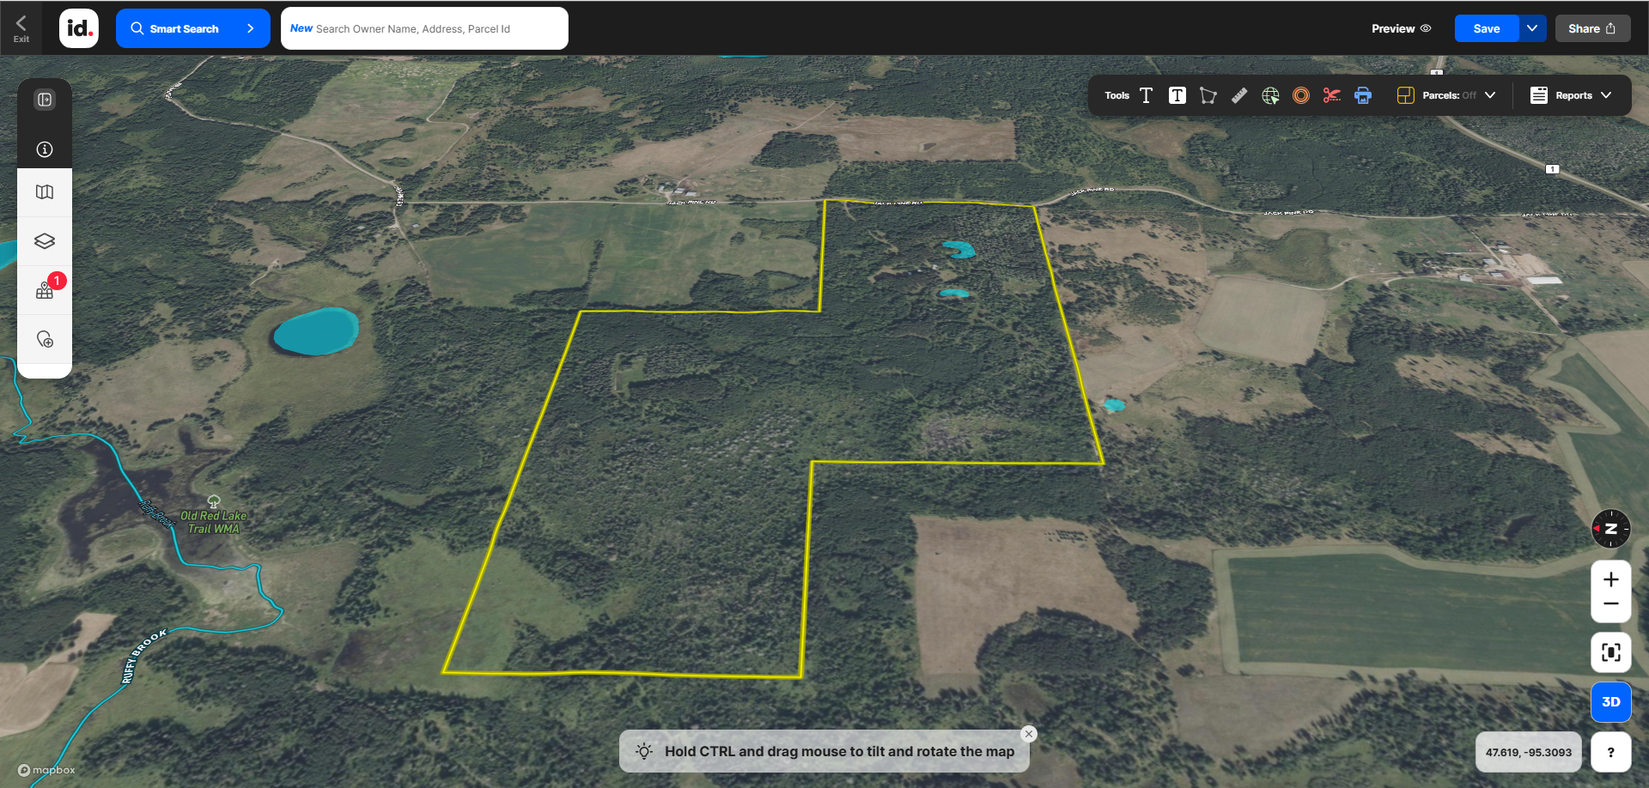This screenshot has height=788, width=1649.
Task: Focus the owner name search field
Action: tap(424, 28)
